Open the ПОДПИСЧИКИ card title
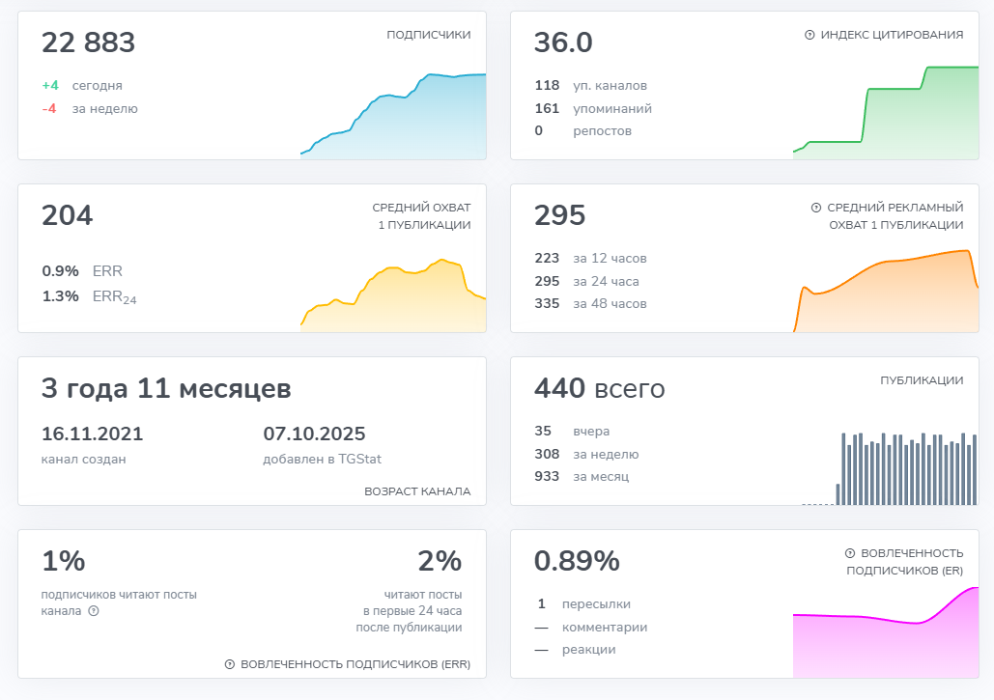The image size is (994, 700). (428, 35)
